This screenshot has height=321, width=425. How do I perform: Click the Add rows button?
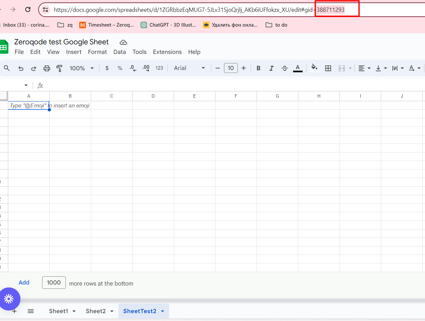pyautogui.click(x=24, y=283)
